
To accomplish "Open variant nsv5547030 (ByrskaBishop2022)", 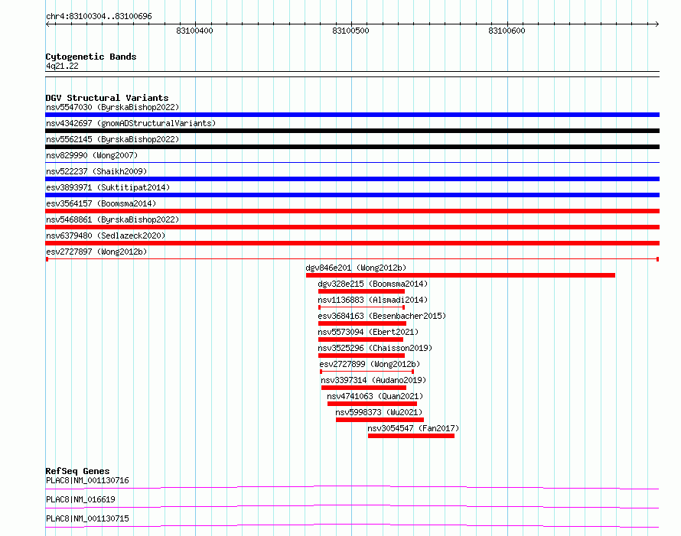I will [x=112, y=107].
